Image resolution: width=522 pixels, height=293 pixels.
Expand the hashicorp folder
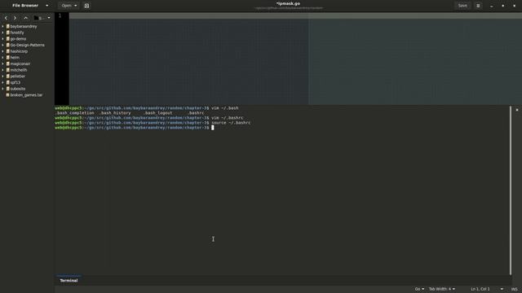pos(3,51)
